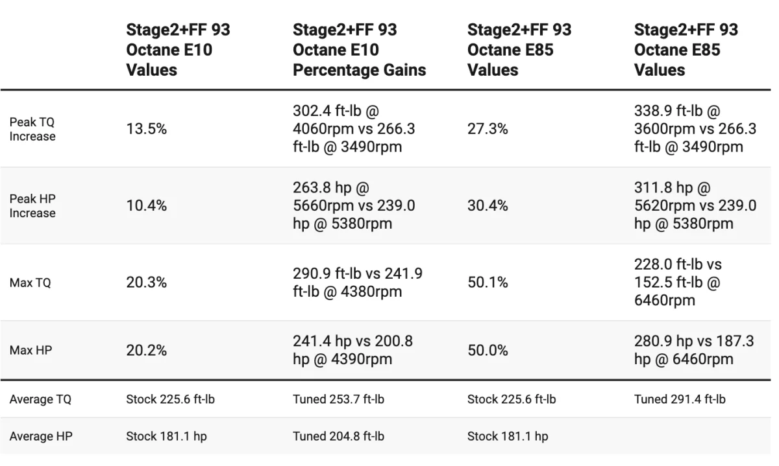Select the 'Tuned 253.7 ft-lb' cell
The width and height of the screenshot is (779, 466).
click(x=338, y=399)
